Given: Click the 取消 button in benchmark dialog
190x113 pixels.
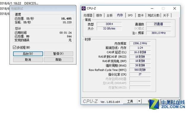Looking at the screenshot, I should [28, 60].
